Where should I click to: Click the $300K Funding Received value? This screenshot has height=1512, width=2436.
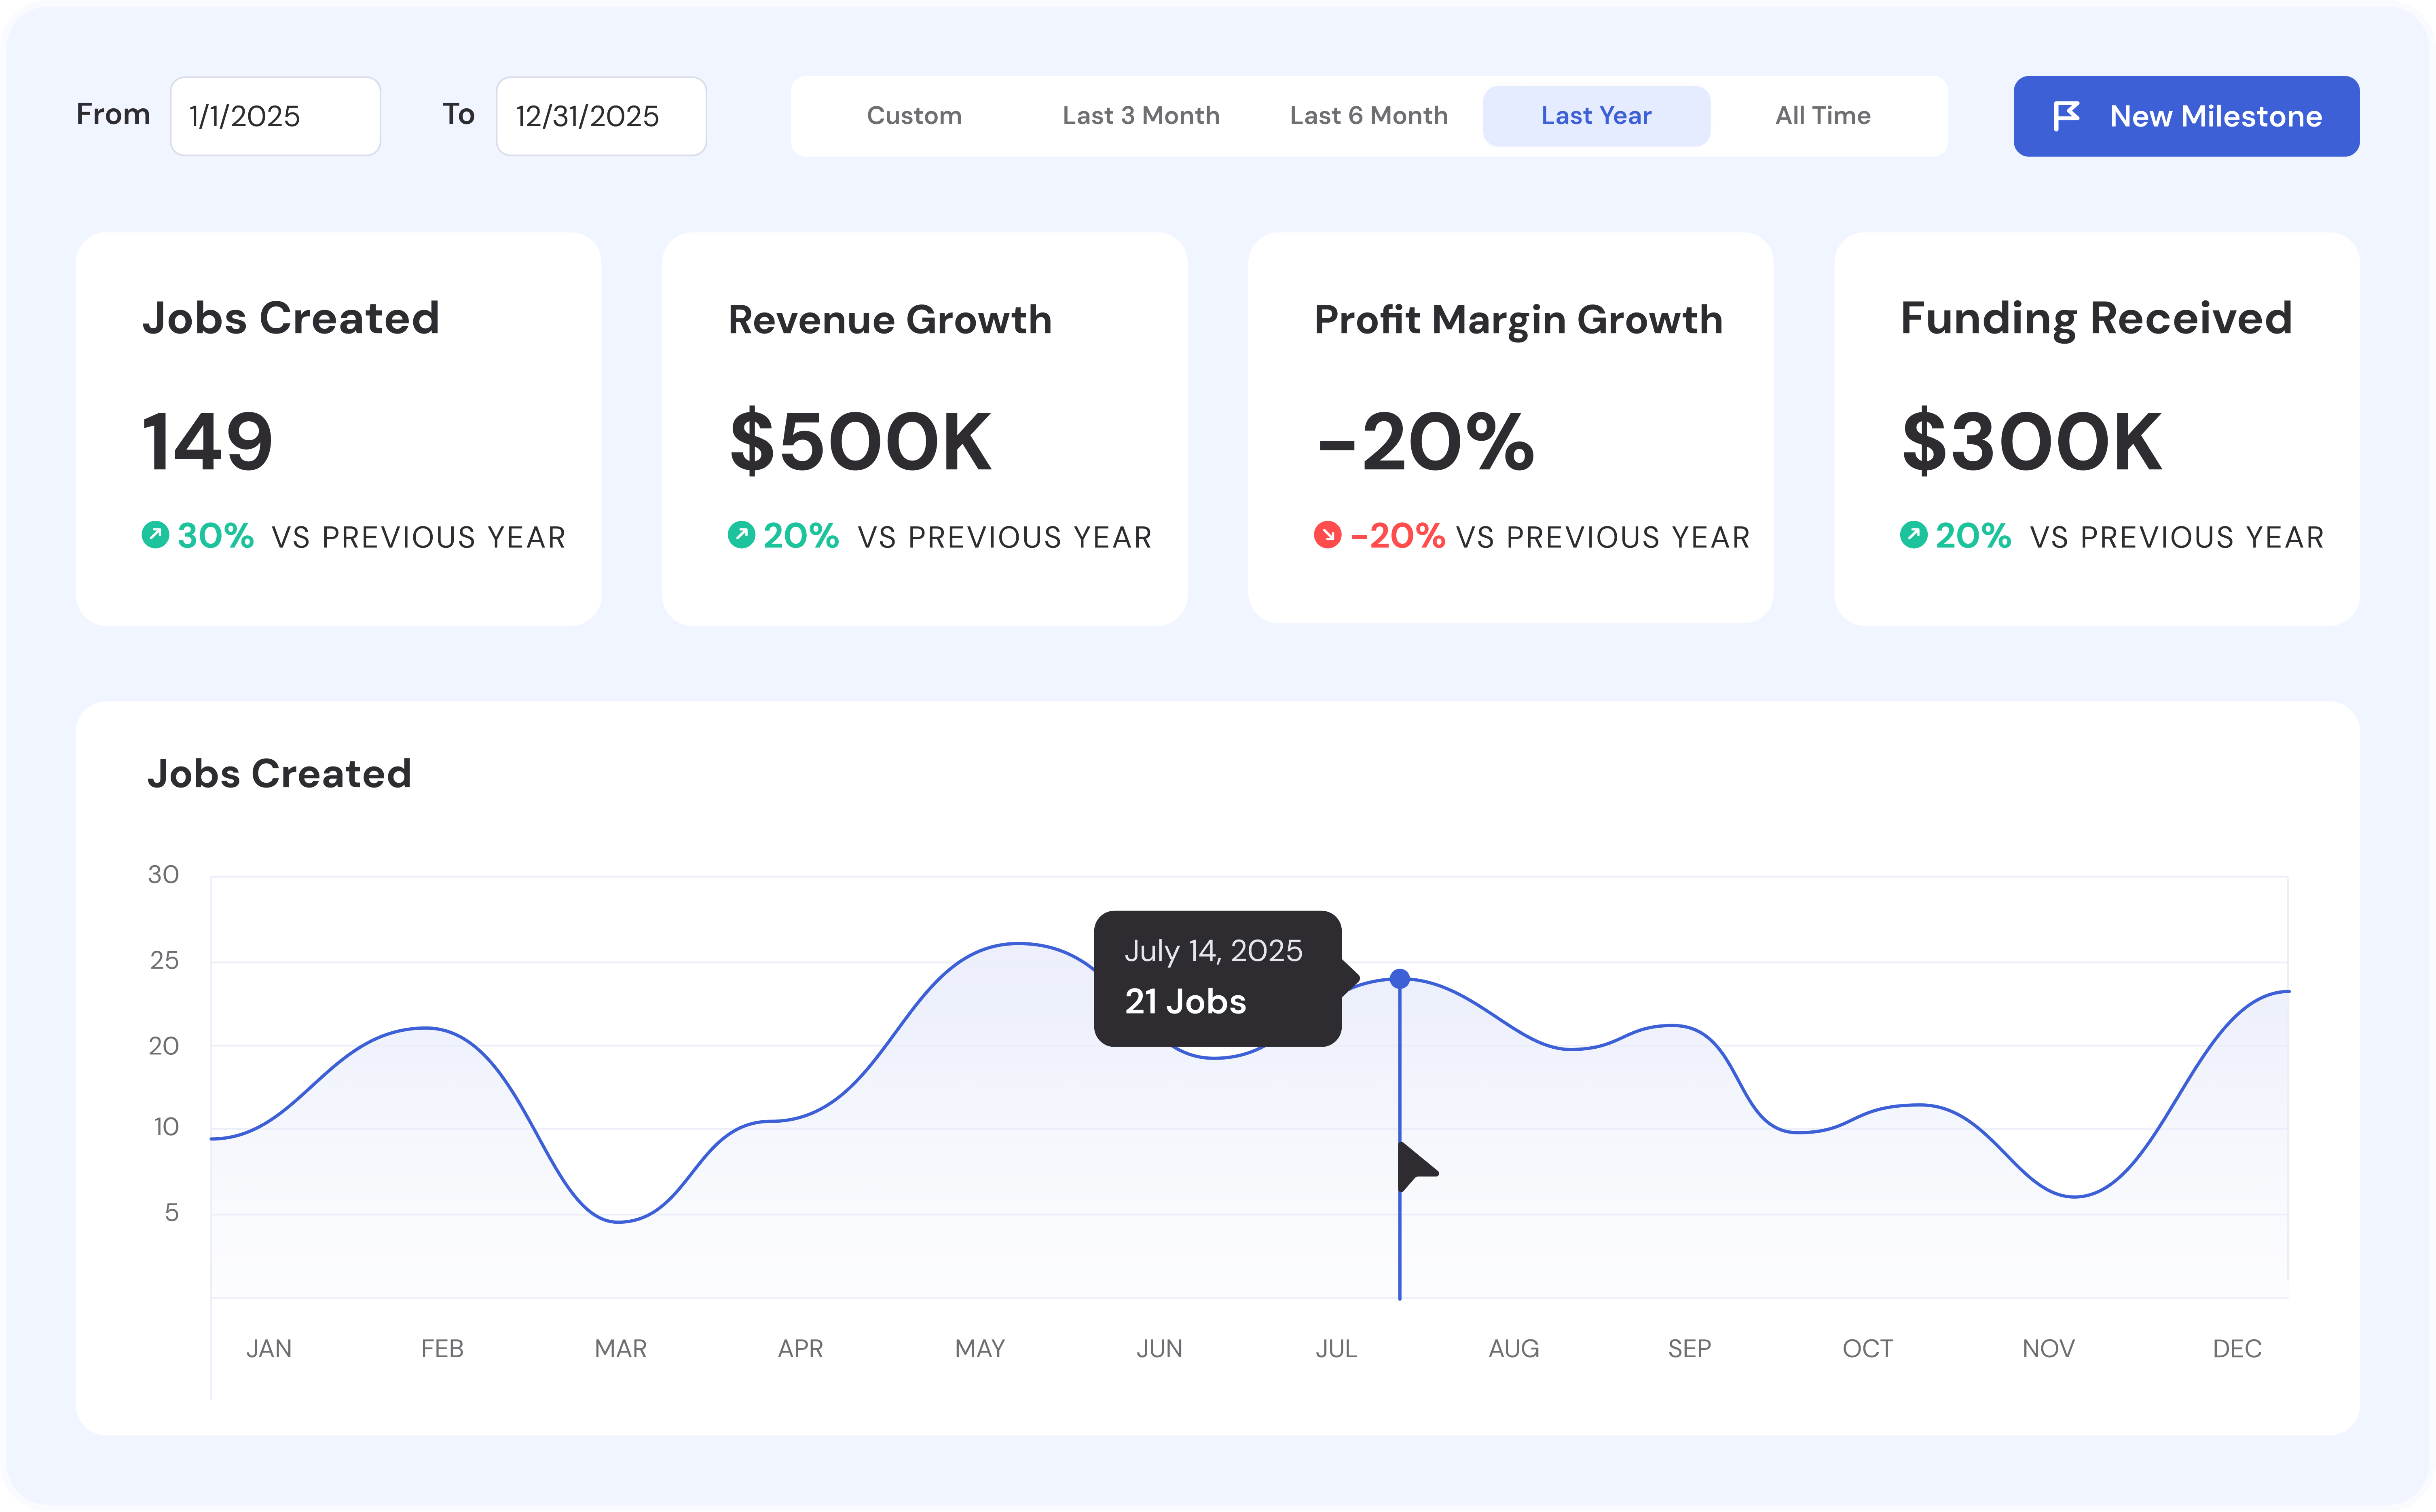(2031, 442)
